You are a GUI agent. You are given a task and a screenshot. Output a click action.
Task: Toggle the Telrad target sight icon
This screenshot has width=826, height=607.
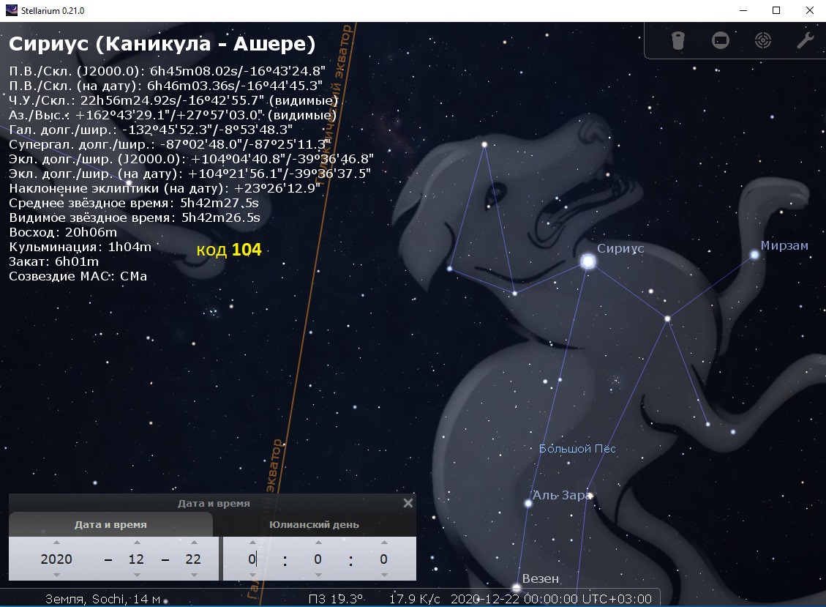763,40
